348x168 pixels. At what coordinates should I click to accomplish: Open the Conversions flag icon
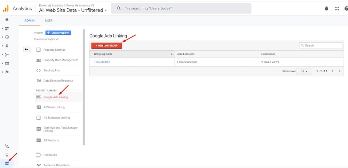click(x=7, y=72)
